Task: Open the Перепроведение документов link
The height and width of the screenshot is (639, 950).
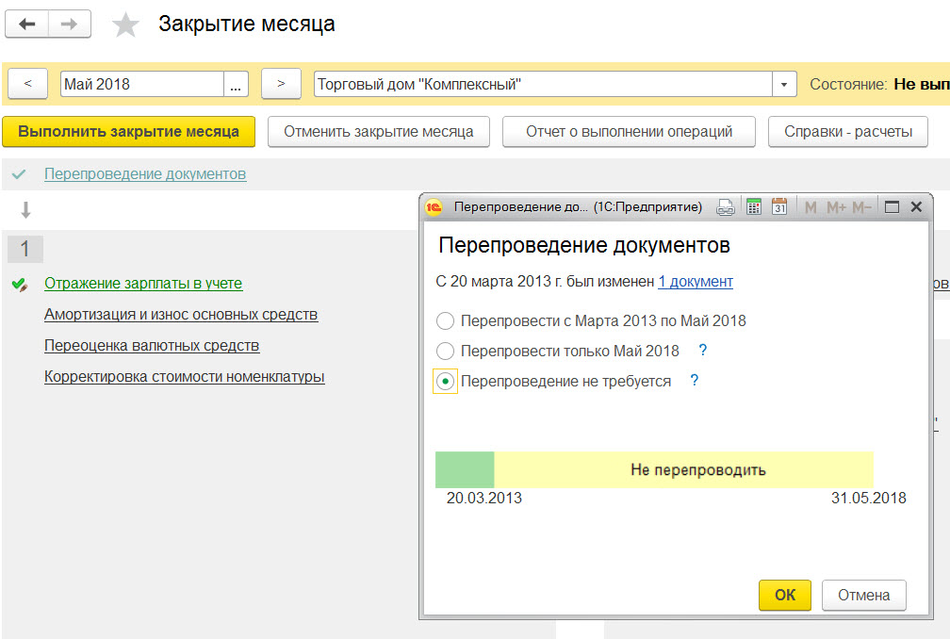Action: tap(145, 173)
